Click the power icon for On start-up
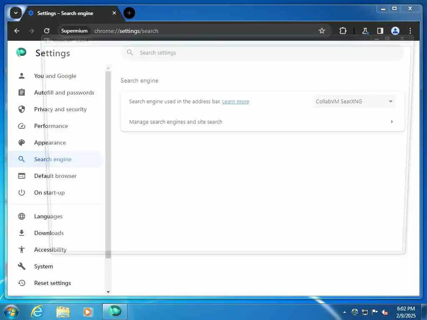The height and width of the screenshot is (320, 427). [x=22, y=192]
